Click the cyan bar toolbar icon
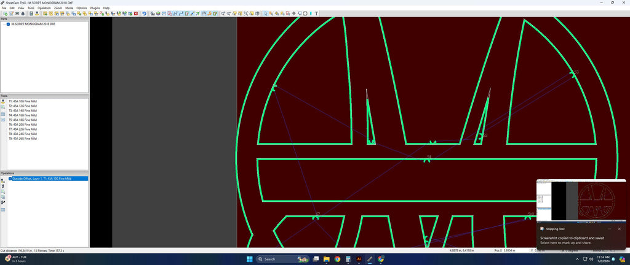This screenshot has height=265, width=630. [x=311, y=13]
